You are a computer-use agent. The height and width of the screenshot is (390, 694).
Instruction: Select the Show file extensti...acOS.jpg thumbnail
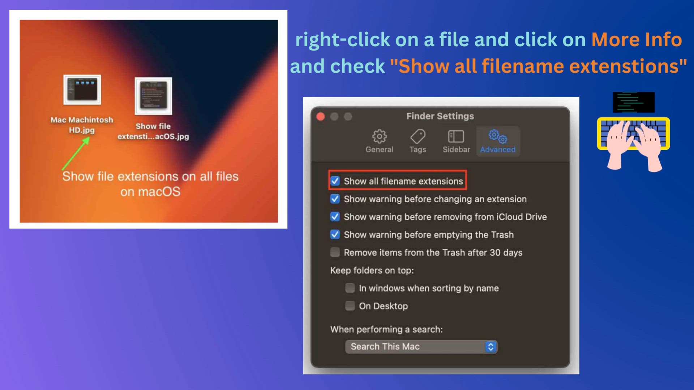coord(153,96)
